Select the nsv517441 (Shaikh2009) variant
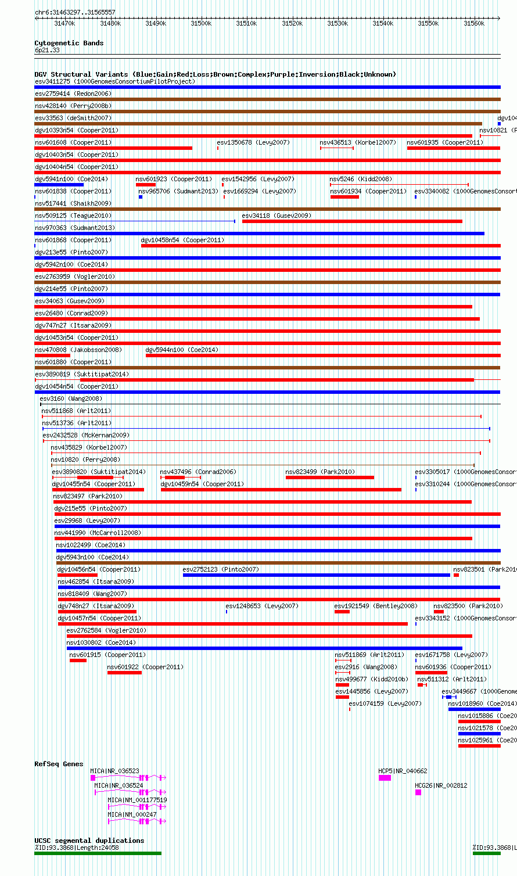517x876 pixels. (x=73, y=204)
